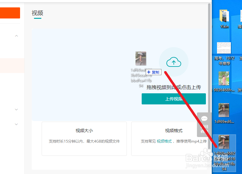The image size is (242, 174).
Task: Select the 1df69ed6... file on desktop
Action: click(224, 113)
